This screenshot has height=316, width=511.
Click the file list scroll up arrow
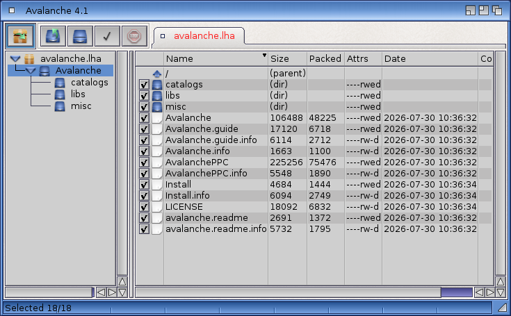click(501, 281)
